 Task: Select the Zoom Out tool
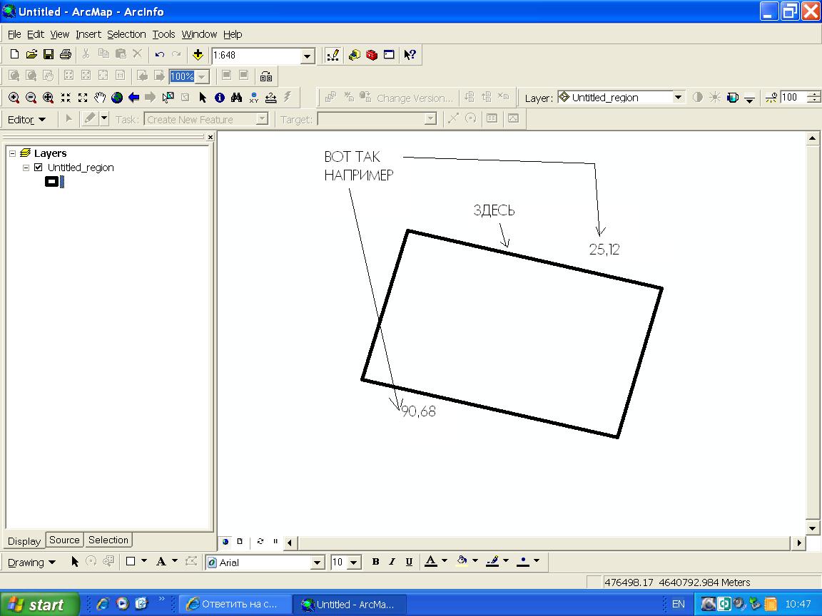pyautogui.click(x=31, y=98)
